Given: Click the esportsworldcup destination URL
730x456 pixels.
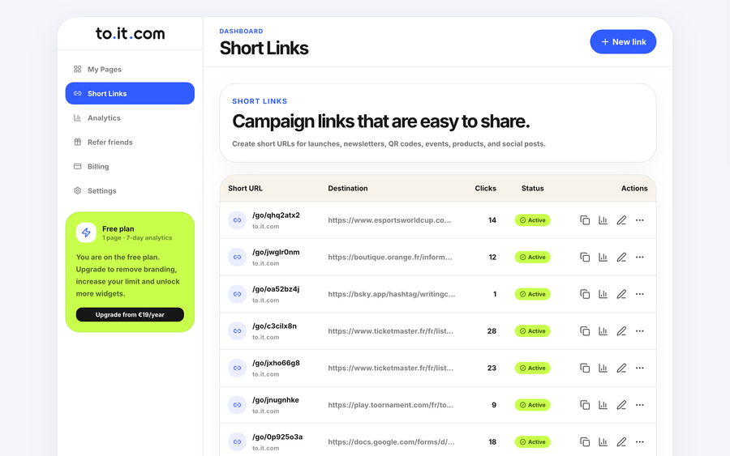Looking at the screenshot, I should click(389, 219).
